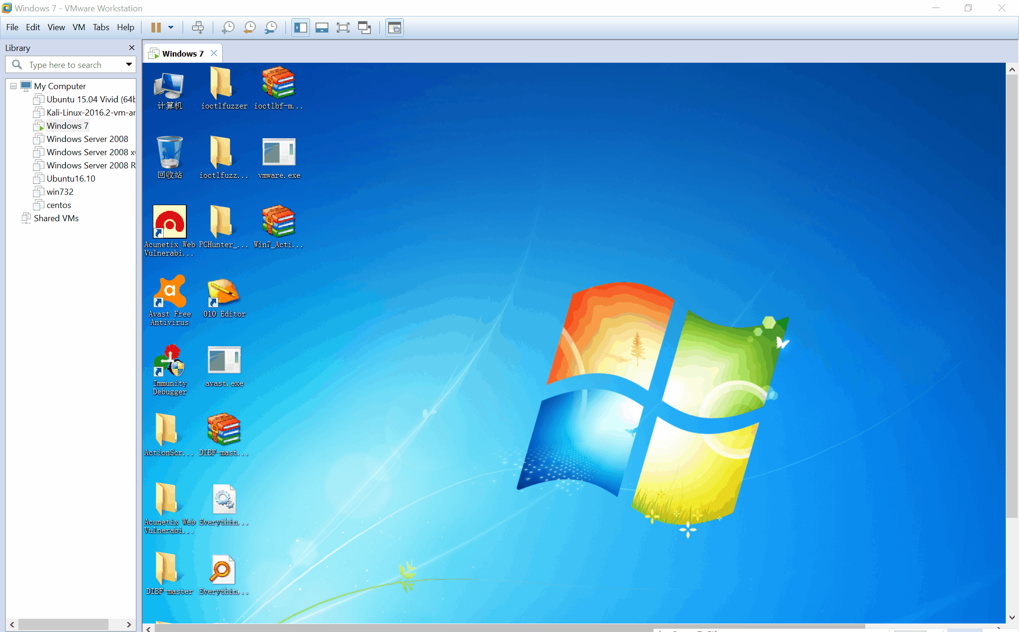This screenshot has width=1019, height=632.
Task: Select the Everythin... search application icon
Action: (x=224, y=574)
